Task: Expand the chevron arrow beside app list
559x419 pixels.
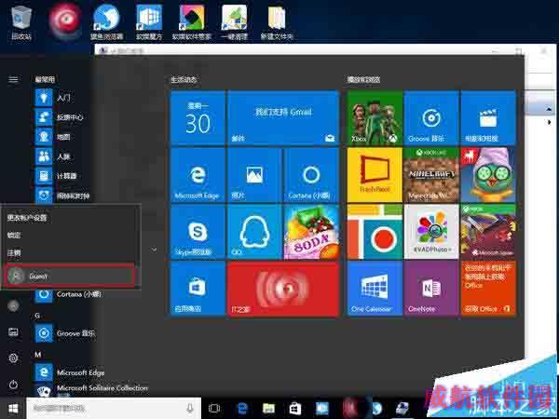Action: [x=154, y=250]
